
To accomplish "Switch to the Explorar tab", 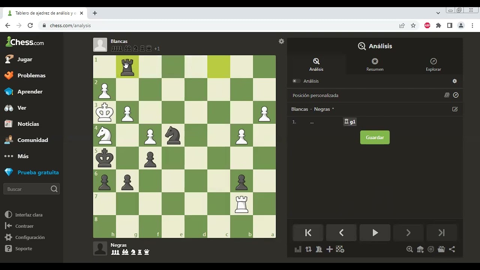I will point(433,64).
